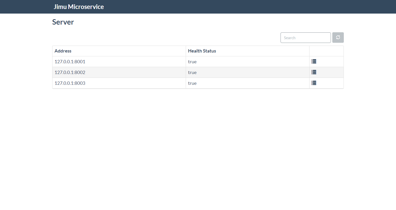Select the address cell 127.0.0.1:8001

[x=119, y=62]
